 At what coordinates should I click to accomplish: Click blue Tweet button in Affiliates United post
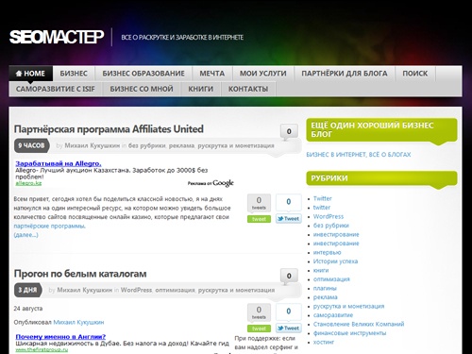point(289,219)
